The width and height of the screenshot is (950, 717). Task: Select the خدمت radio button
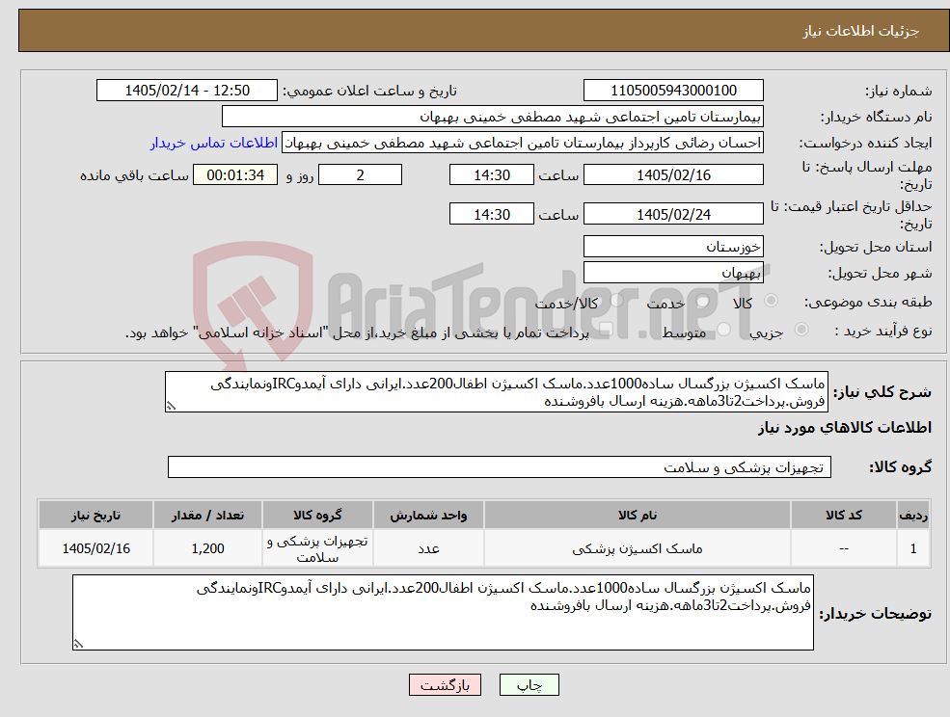coord(703,301)
